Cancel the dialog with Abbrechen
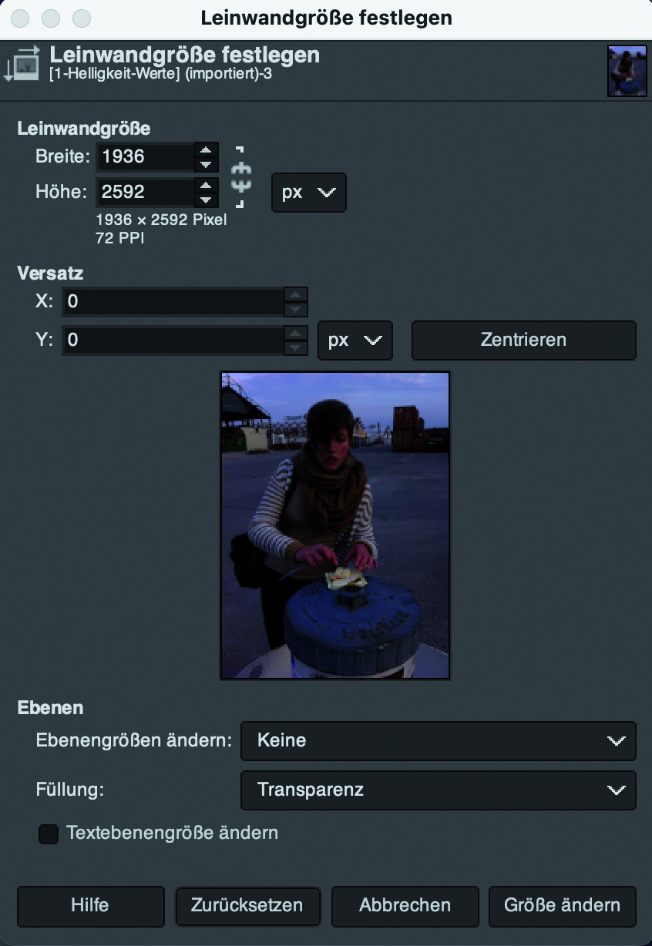Screen dimensions: 652x946 (405, 906)
